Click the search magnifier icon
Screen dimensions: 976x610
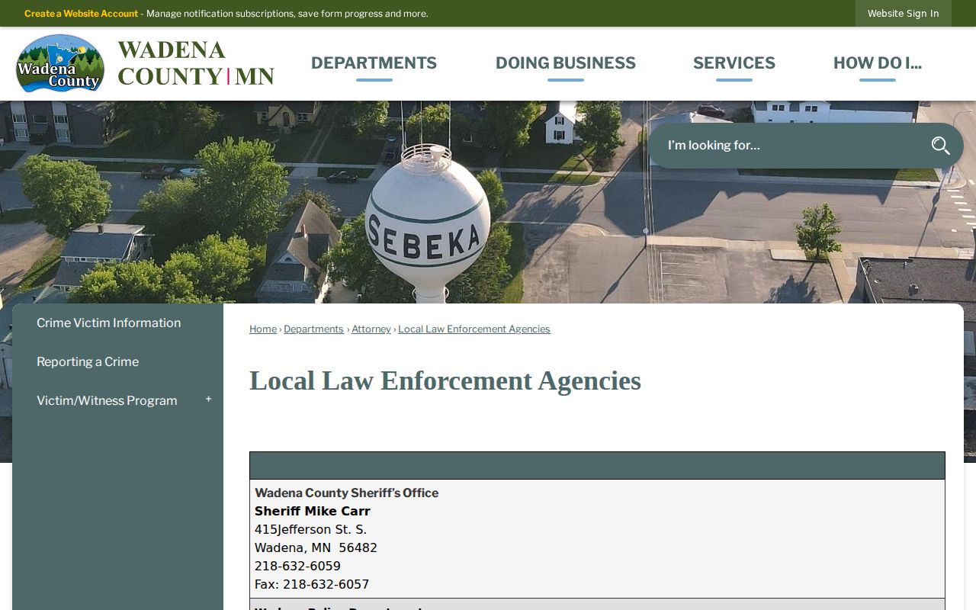click(x=940, y=146)
